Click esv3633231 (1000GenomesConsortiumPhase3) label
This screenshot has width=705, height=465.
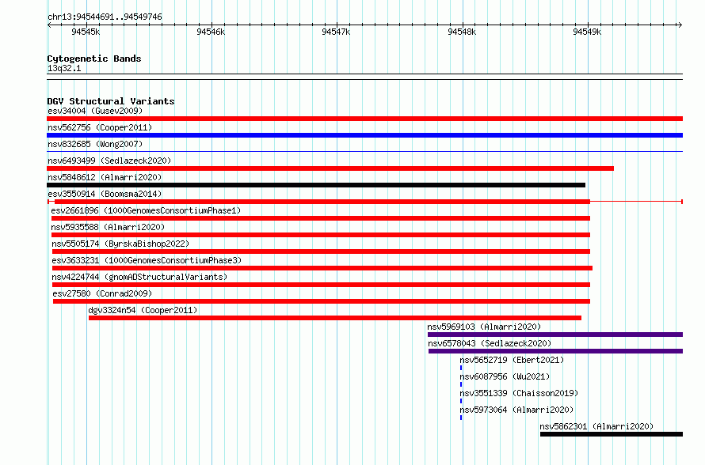click(x=147, y=260)
